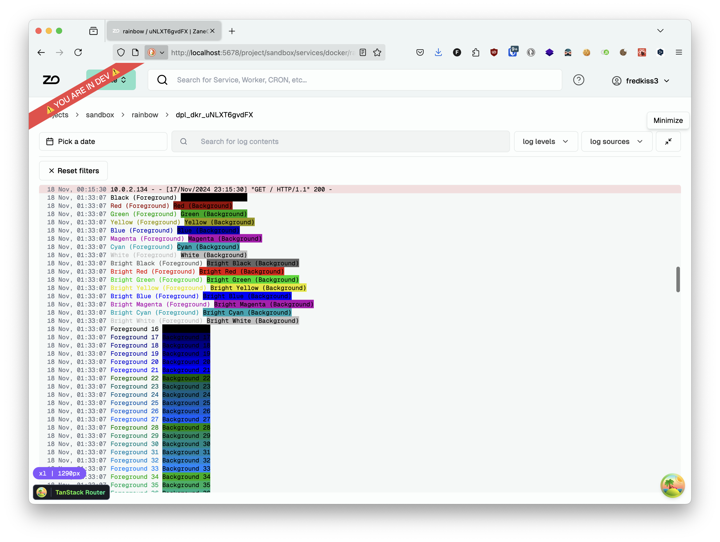Open a new browser tab
720x542 pixels.
coord(232,31)
